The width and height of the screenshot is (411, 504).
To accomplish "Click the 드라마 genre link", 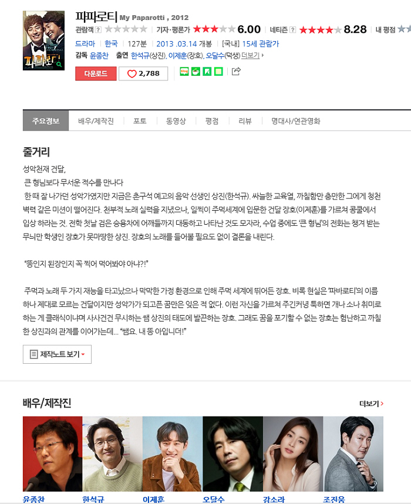I will 85,44.
